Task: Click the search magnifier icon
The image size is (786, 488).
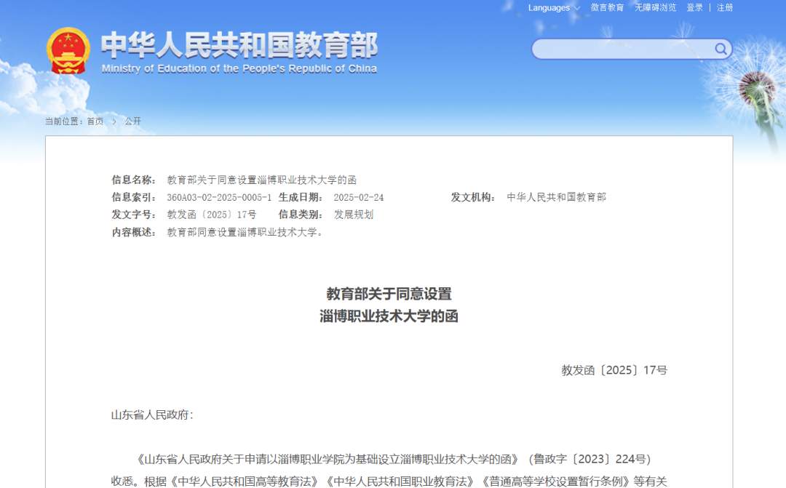Action: pyautogui.click(x=720, y=49)
